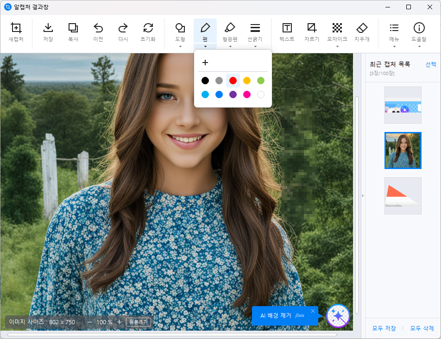Image resolution: width=441 pixels, height=339 pixels.
Task: Select the Crop (자르기) tool
Action: tap(312, 28)
